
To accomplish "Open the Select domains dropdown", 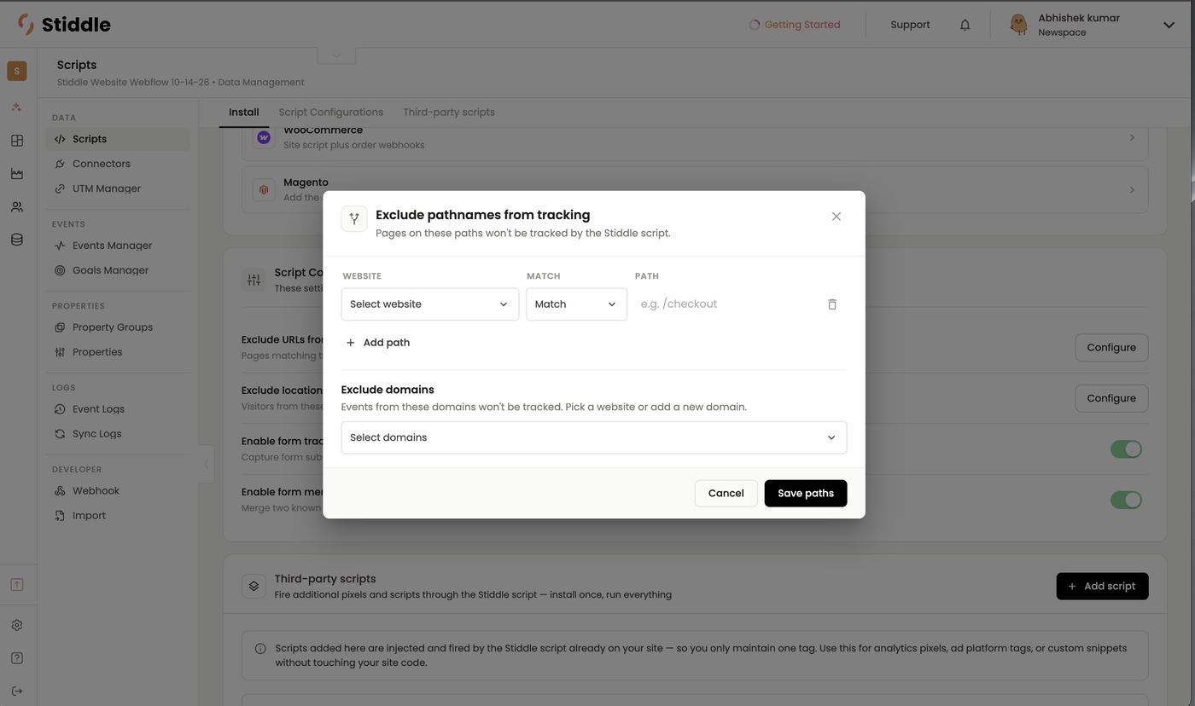I will point(594,437).
